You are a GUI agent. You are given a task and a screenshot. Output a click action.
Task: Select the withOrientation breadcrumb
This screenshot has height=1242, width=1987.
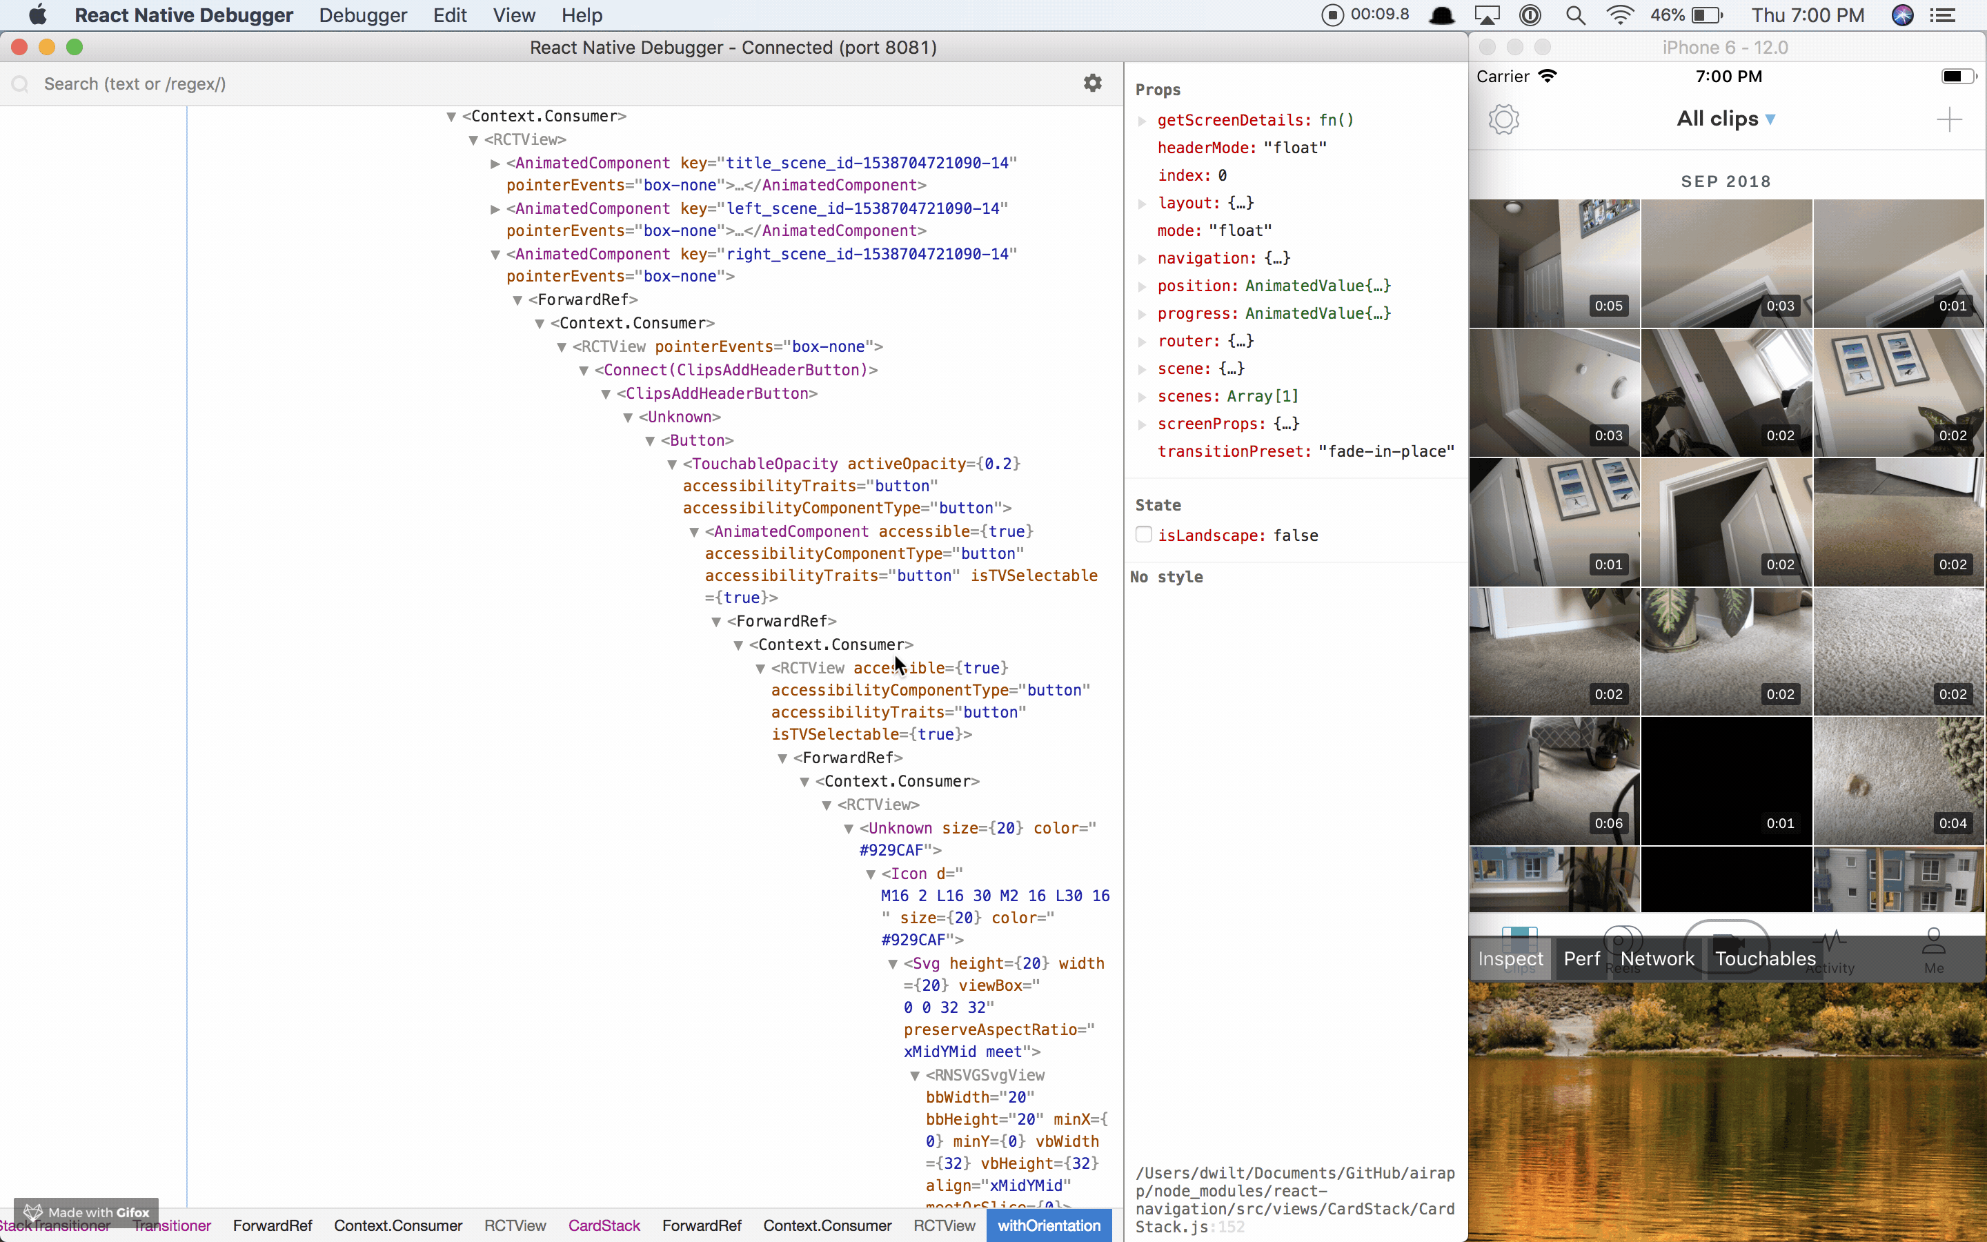coord(1049,1225)
